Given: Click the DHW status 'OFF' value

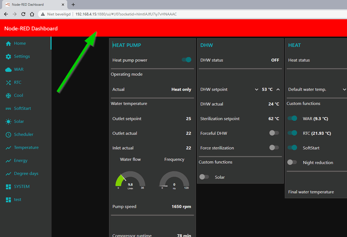Looking at the screenshot, I should 275,60.
